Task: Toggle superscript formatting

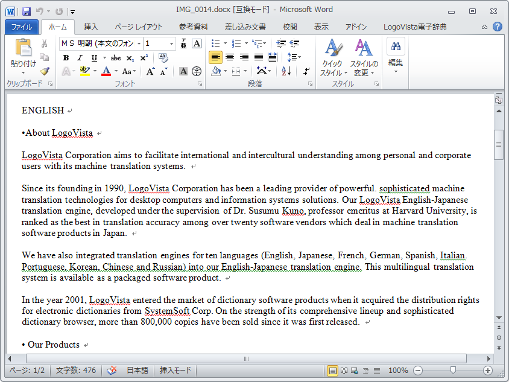Action: tap(144, 58)
